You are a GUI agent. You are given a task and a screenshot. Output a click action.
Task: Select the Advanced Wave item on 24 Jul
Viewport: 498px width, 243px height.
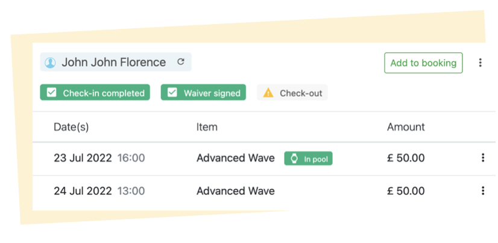(235, 191)
